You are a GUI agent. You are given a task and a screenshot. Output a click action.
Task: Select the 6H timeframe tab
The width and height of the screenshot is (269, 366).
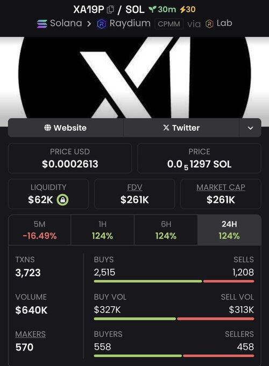click(166, 230)
